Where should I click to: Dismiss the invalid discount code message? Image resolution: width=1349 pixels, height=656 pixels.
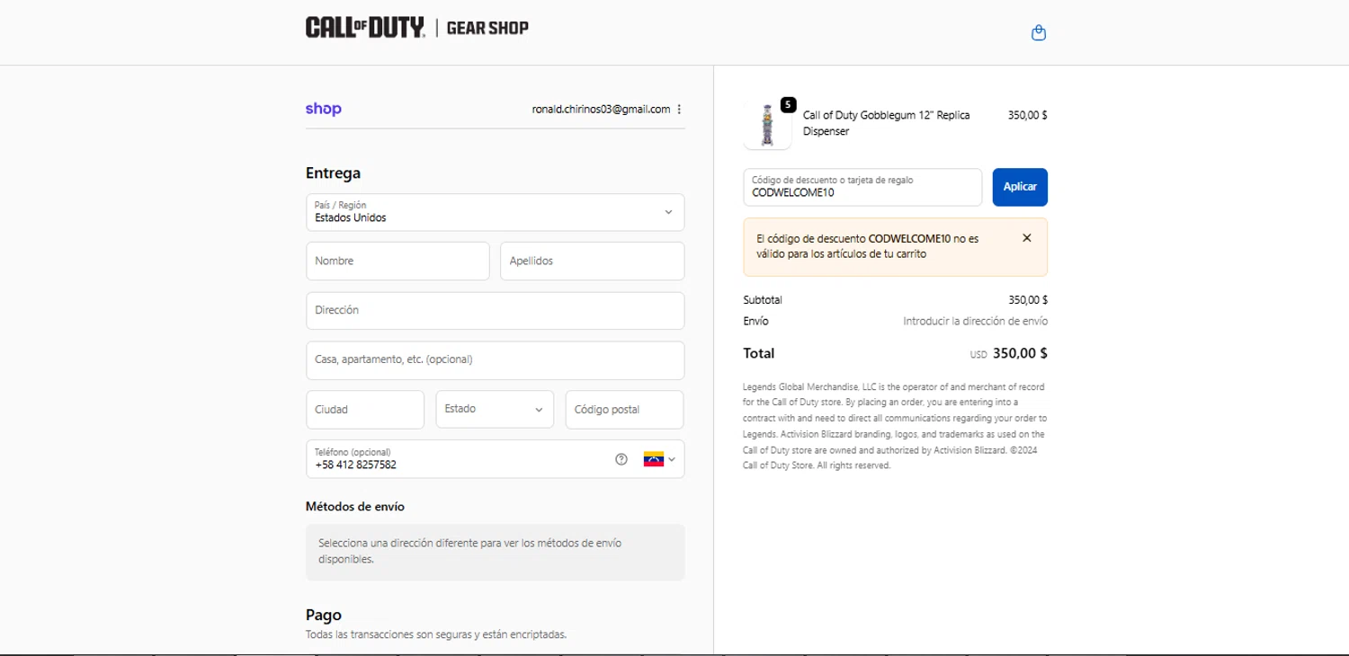click(x=1027, y=238)
